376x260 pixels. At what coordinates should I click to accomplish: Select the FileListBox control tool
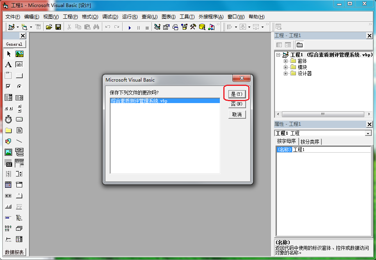click(x=19, y=130)
